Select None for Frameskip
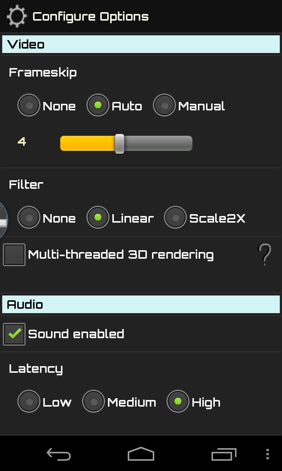Image resolution: width=282 pixels, height=471 pixels. click(29, 106)
